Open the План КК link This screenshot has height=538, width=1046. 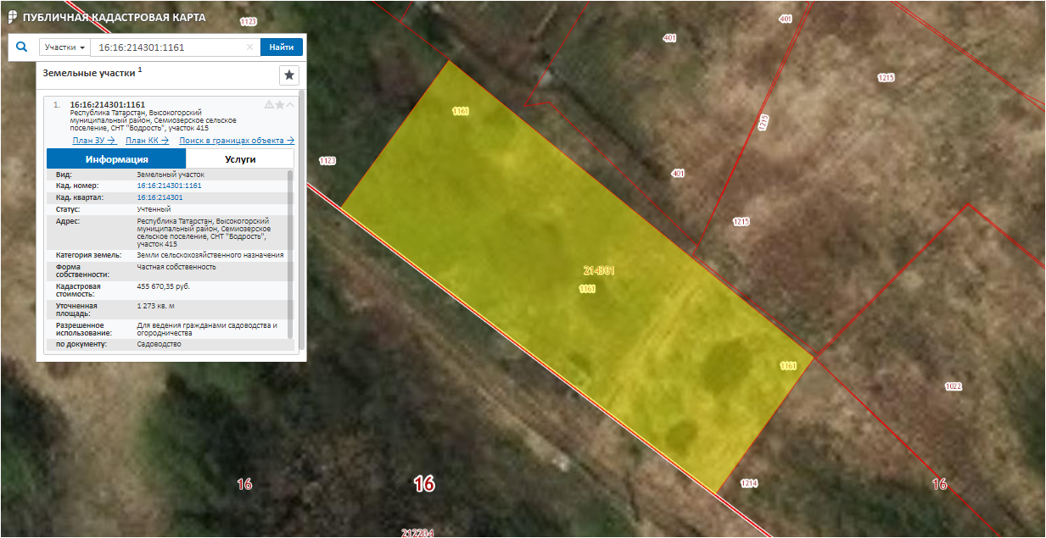pos(148,141)
